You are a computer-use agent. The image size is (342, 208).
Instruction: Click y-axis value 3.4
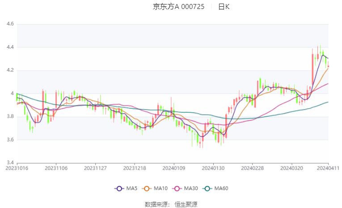tap(10, 163)
